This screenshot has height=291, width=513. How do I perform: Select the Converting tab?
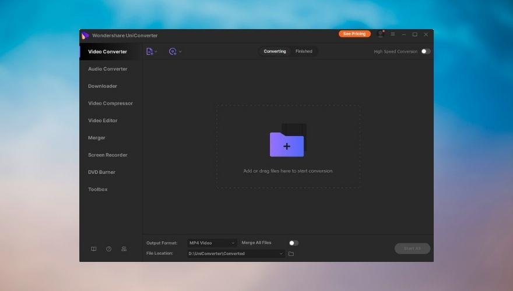point(275,51)
